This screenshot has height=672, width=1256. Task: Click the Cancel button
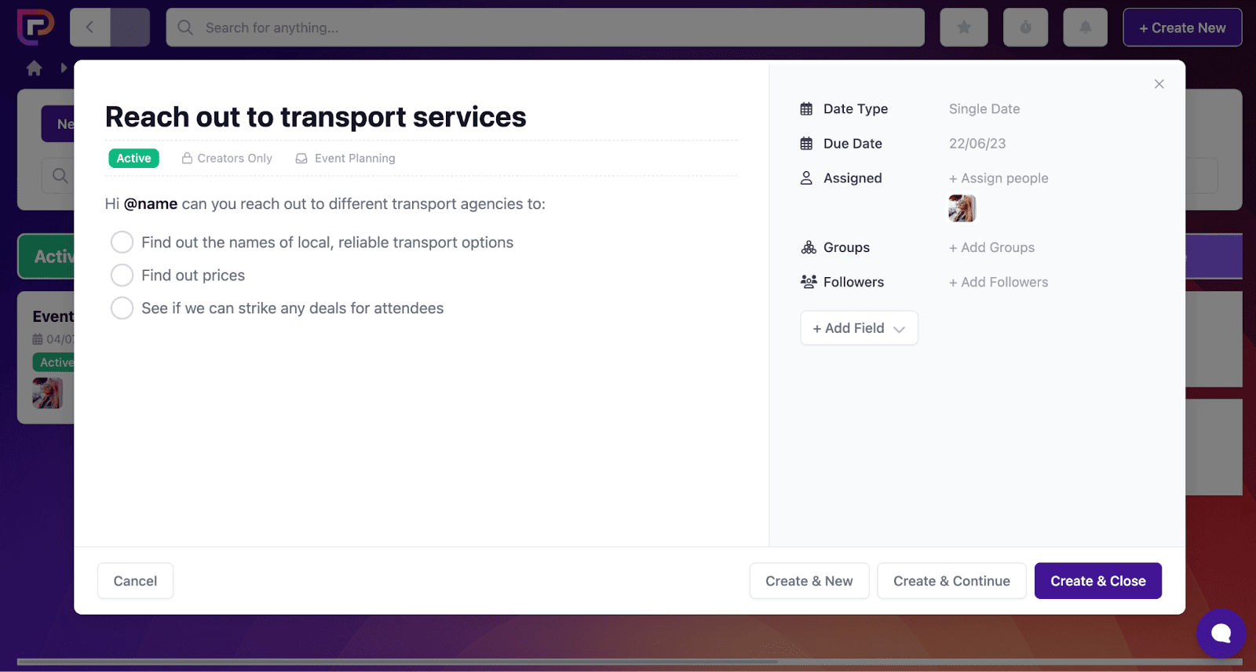pos(135,581)
